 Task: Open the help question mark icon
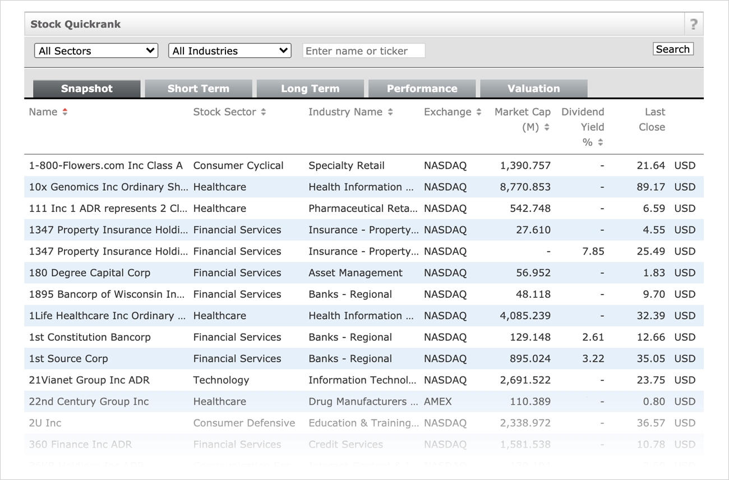point(694,24)
